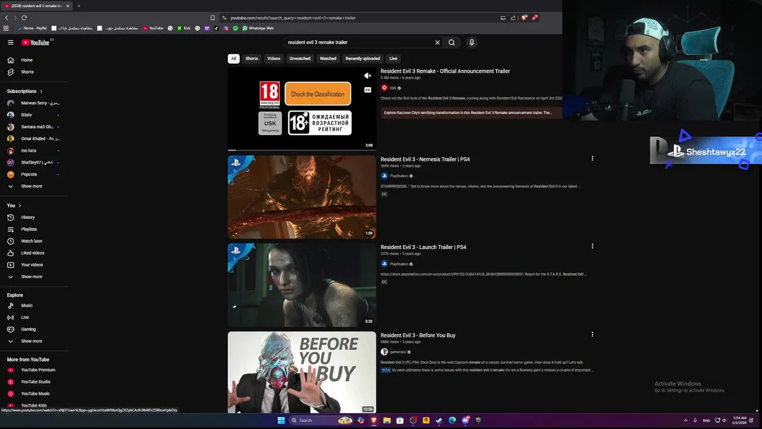Open Windows Start menu
The height and width of the screenshot is (429, 762).
pyautogui.click(x=281, y=420)
